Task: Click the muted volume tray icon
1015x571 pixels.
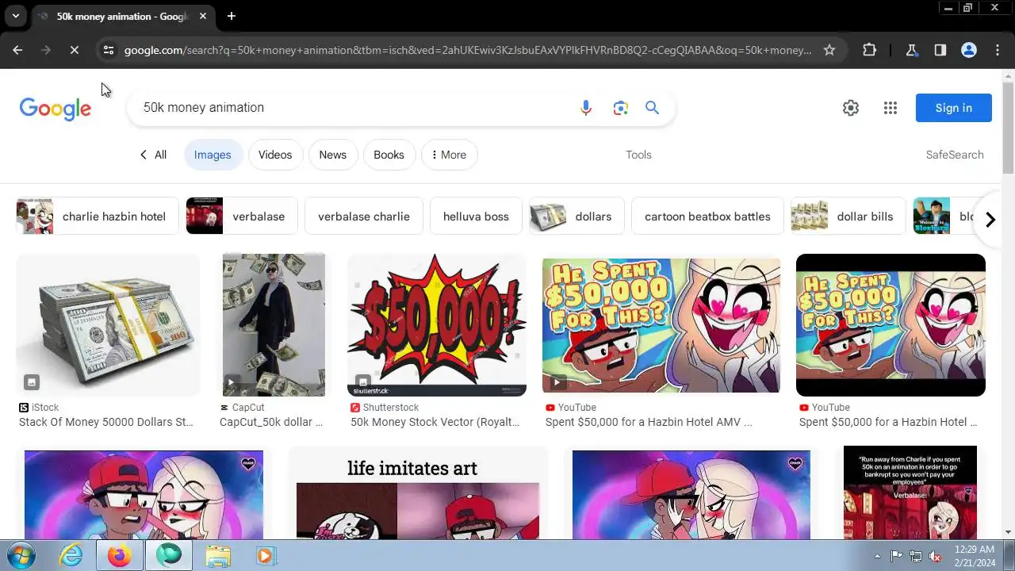Action: click(936, 556)
